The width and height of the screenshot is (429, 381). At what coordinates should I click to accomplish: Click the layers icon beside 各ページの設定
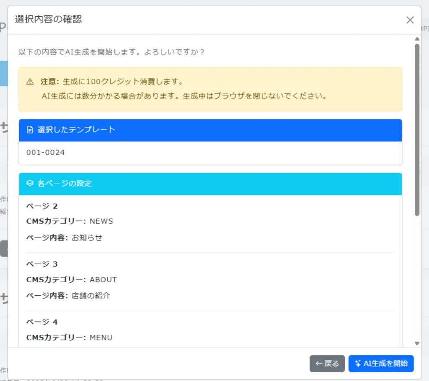click(x=30, y=183)
